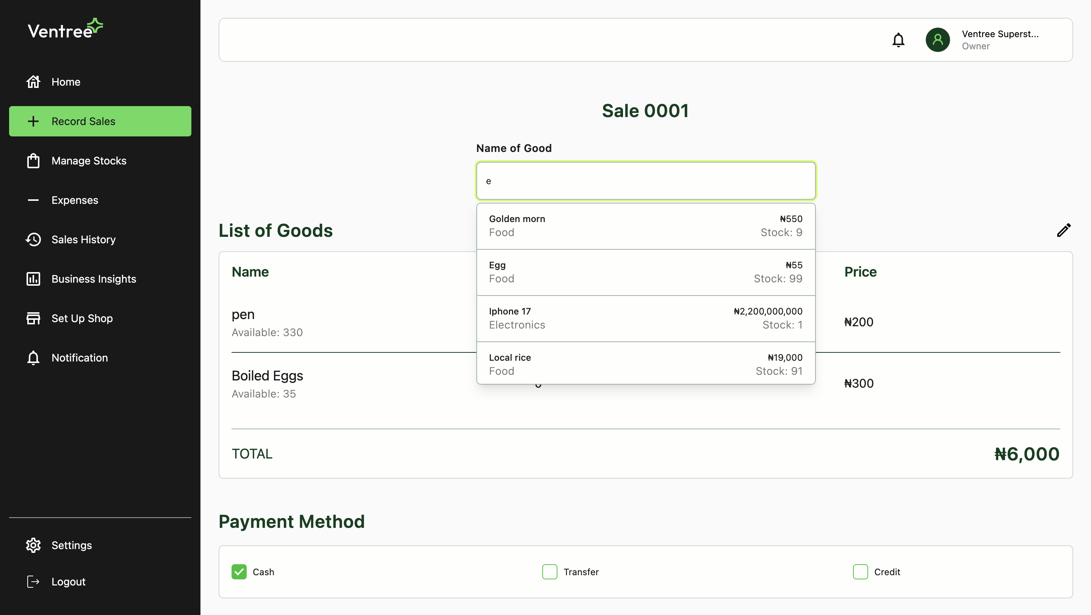Viewport: 1091px width, 615px height.
Task: Pick Local rice from the dropdown results
Action: (645, 363)
